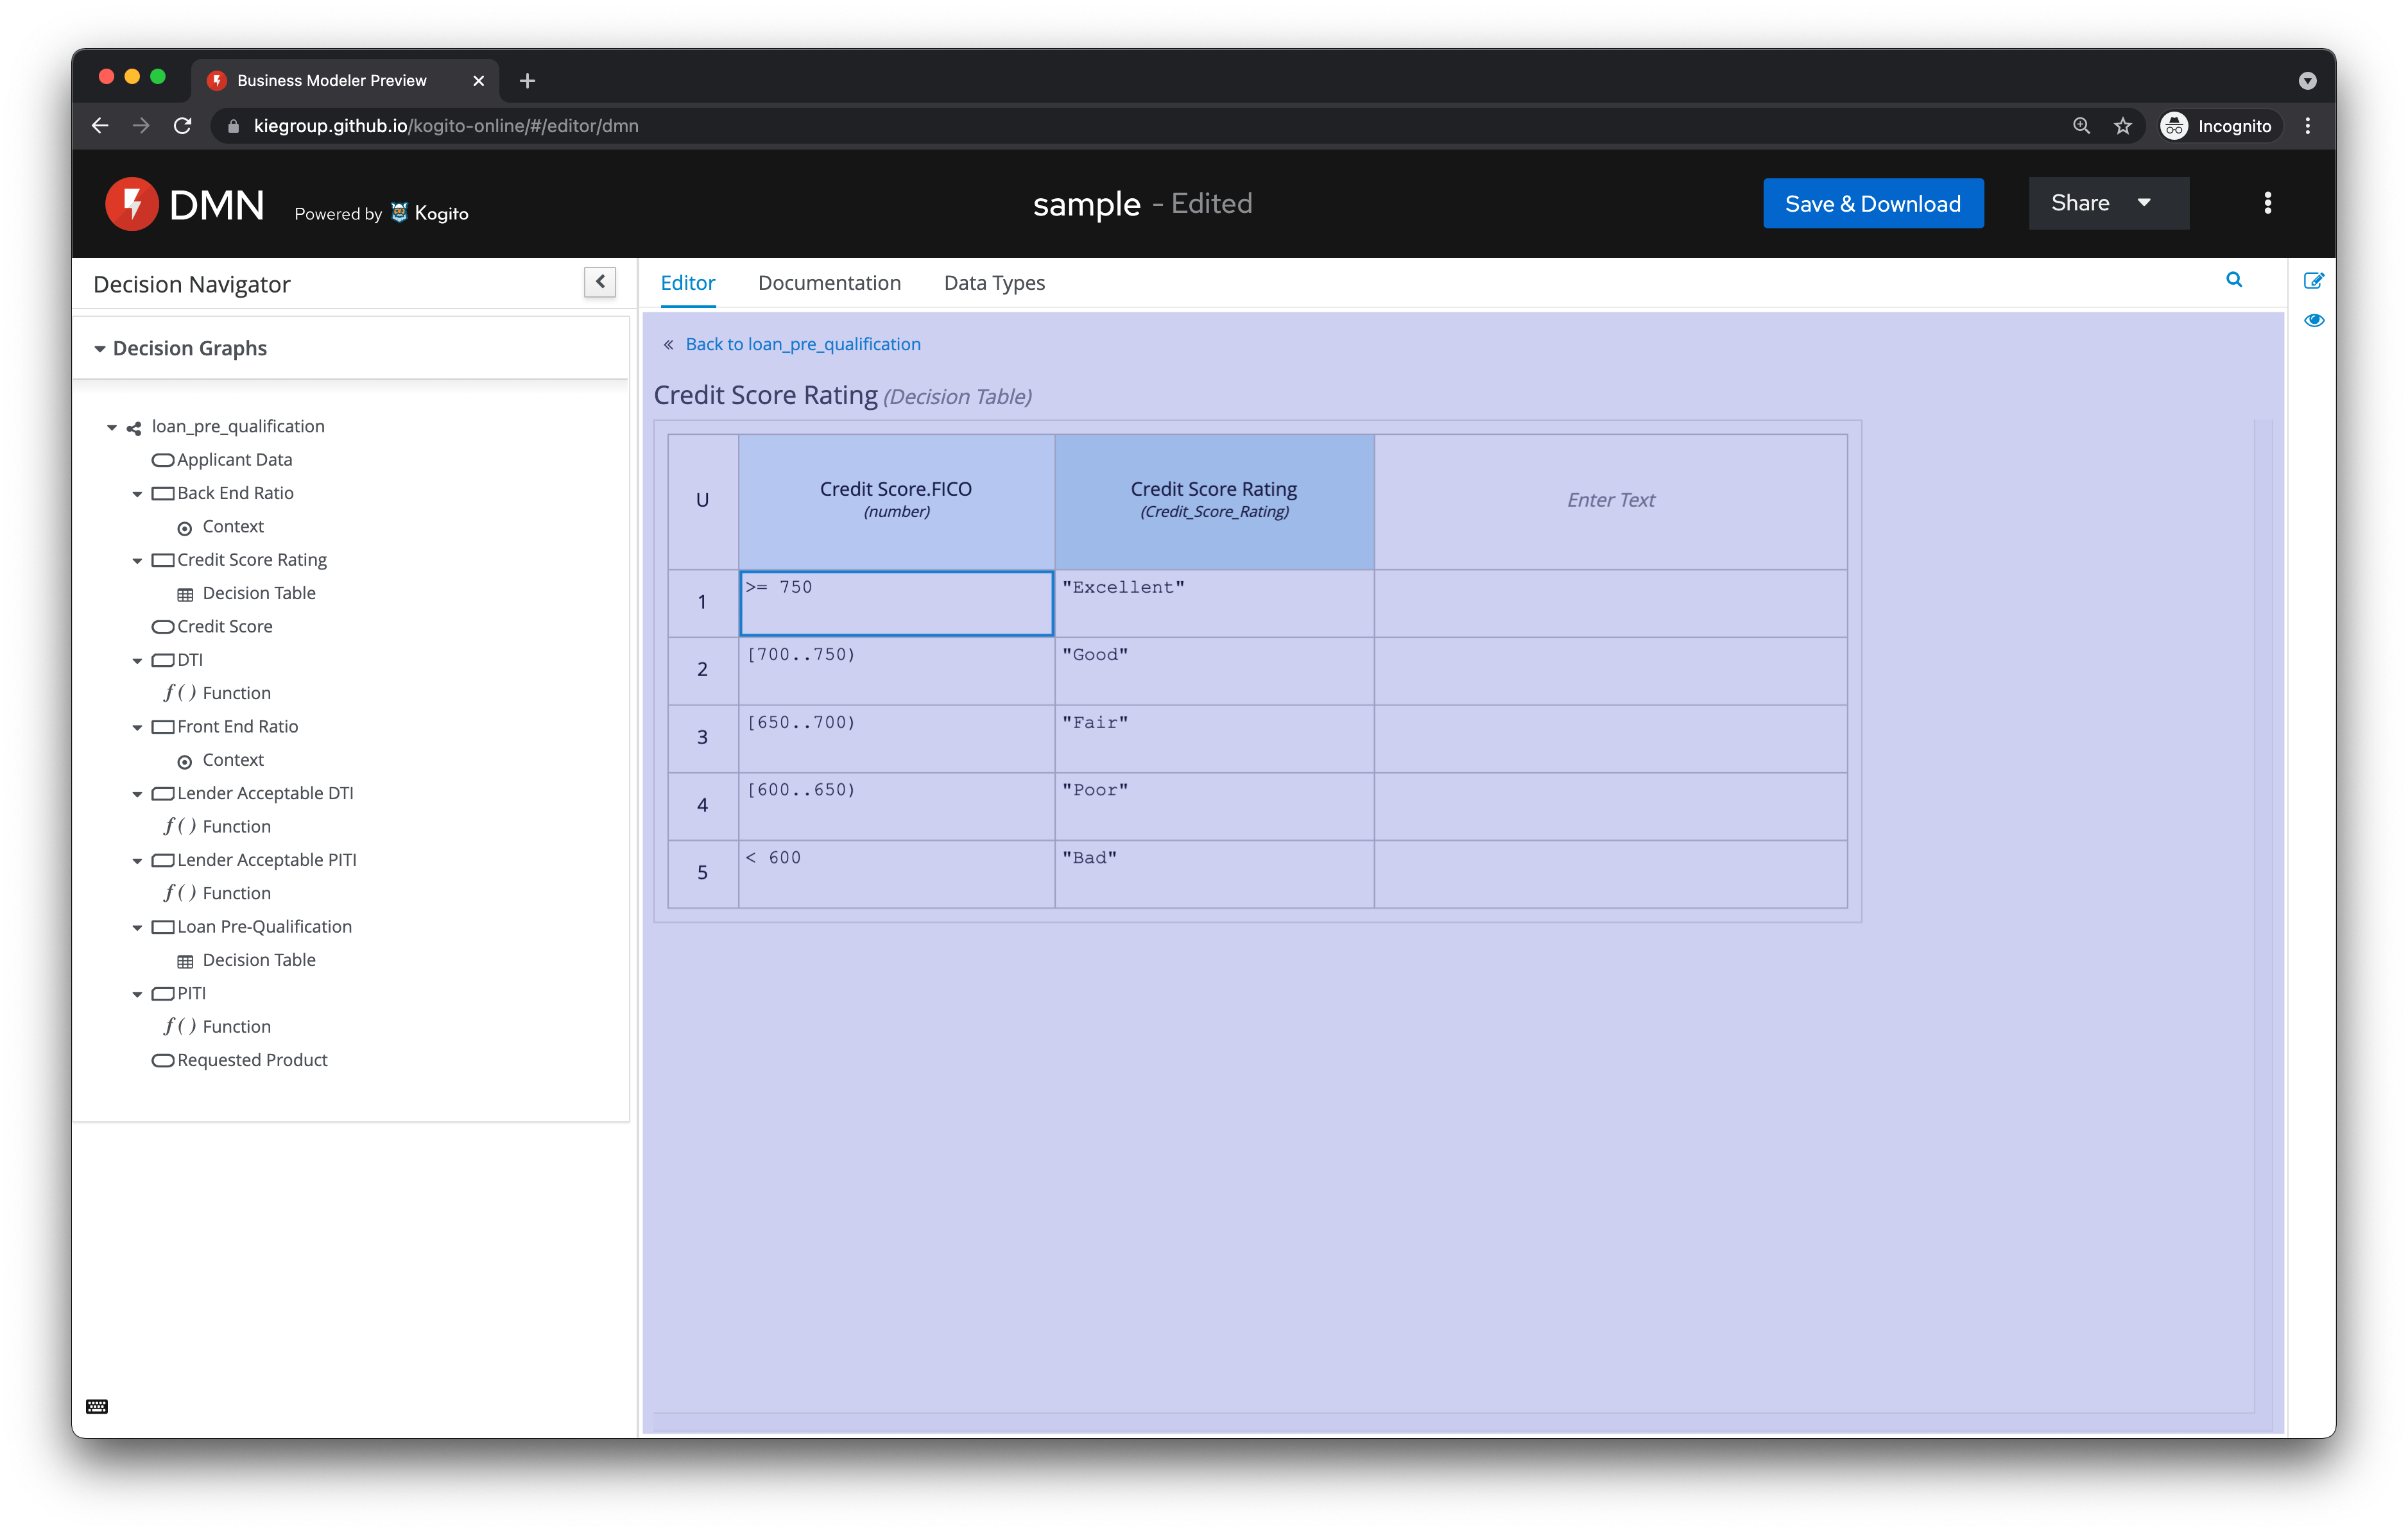Viewport: 2408px width, 1533px height.
Task: Select Credit Score.FICO column header
Action: click(x=896, y=501)
